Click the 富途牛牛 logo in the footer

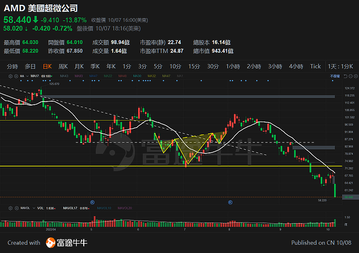click(67, 243)
